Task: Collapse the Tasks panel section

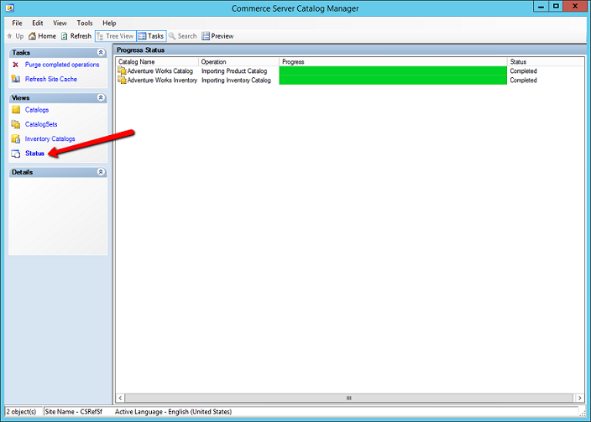Action: (102, 52)
